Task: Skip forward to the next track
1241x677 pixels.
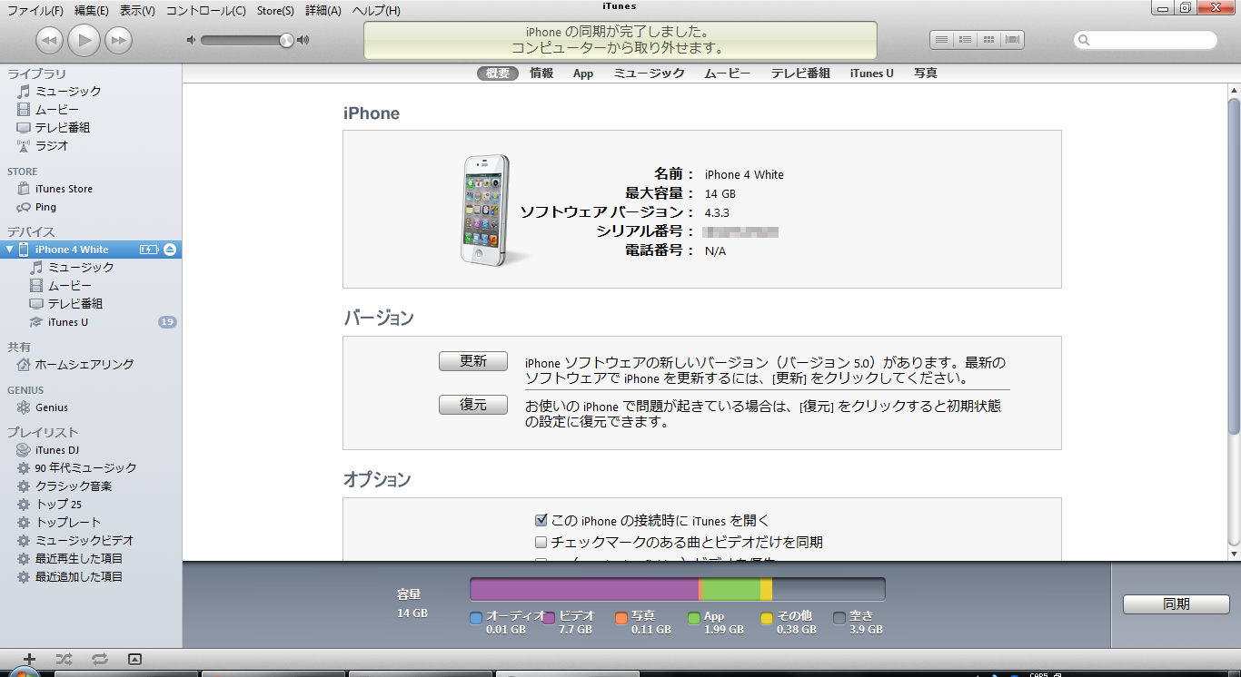Action: pos(118,40)
